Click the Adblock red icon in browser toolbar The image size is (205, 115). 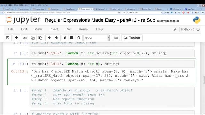(x=183, y=13)
